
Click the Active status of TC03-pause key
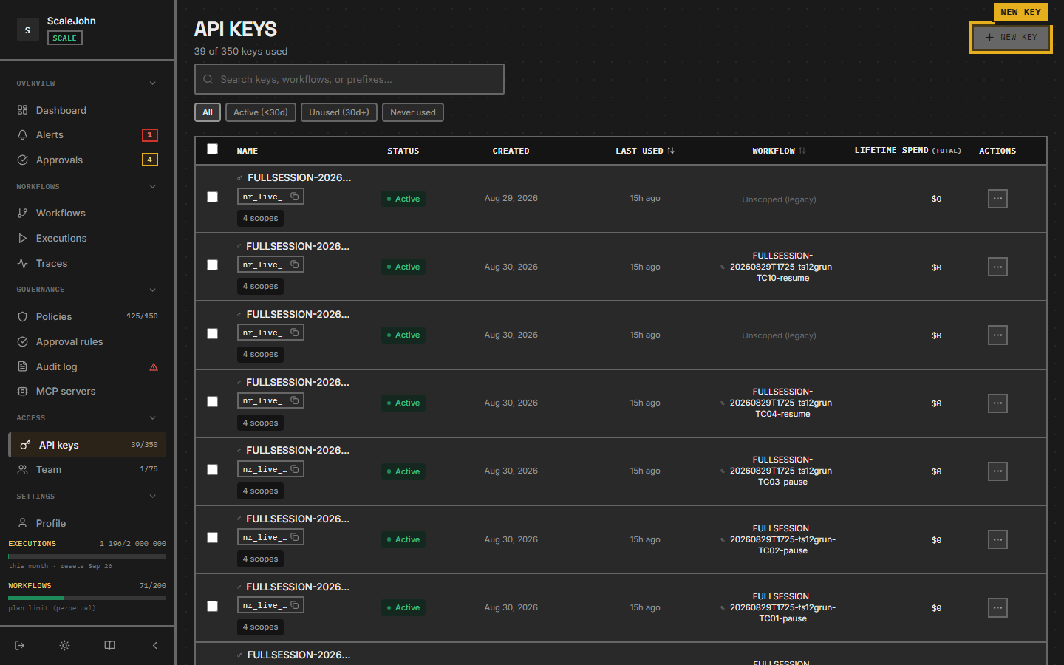click(403, 471)
